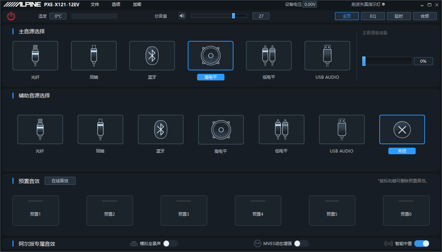The image size is (442, 252).
Task: Choose USB AUDIO as main audio source
Action: tap(327, 56)
